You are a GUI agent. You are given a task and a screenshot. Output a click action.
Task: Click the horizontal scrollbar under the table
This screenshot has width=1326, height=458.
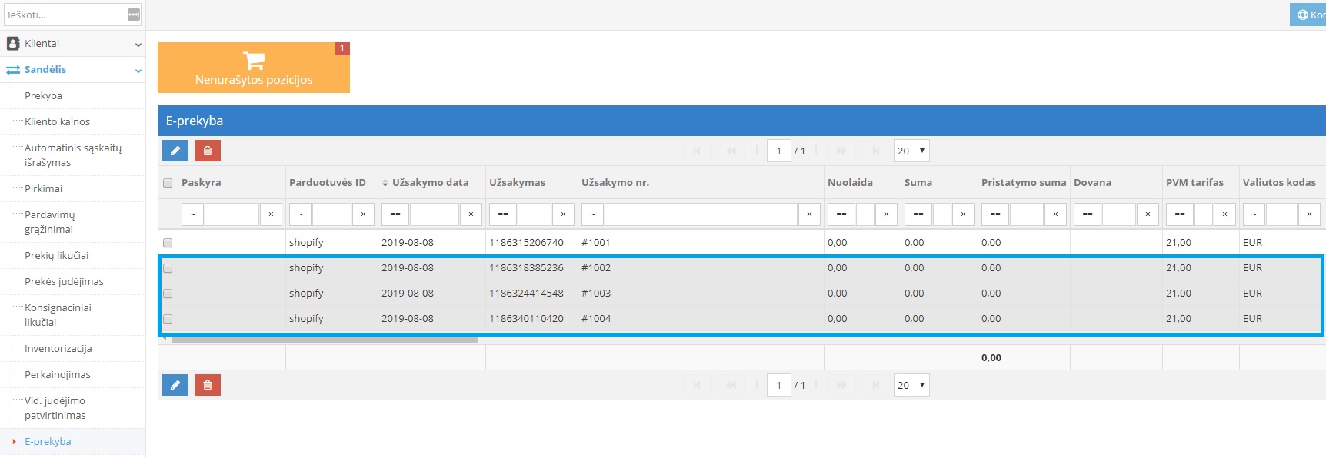324,339
